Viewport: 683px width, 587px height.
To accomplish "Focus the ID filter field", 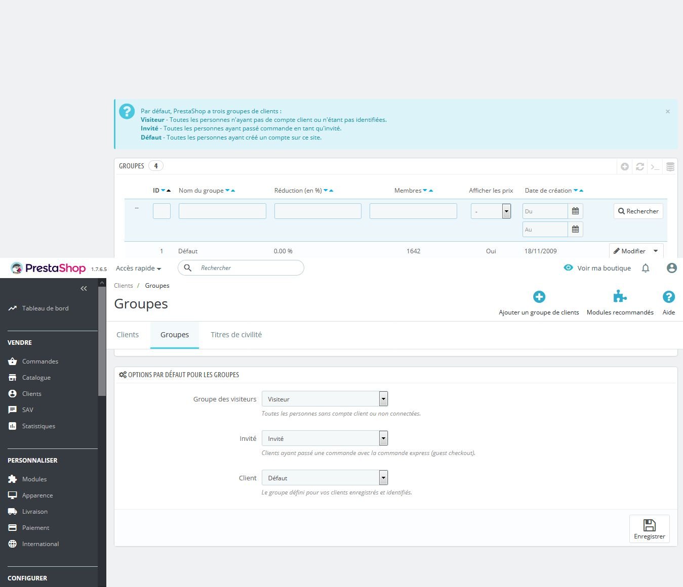I will tap(162, 211).
